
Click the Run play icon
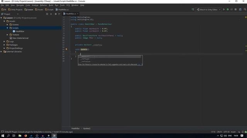point(224,9)
